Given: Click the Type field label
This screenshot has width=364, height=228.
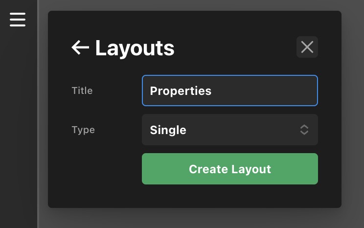Looking at the screenshot, I should click(x=83, y=130).
